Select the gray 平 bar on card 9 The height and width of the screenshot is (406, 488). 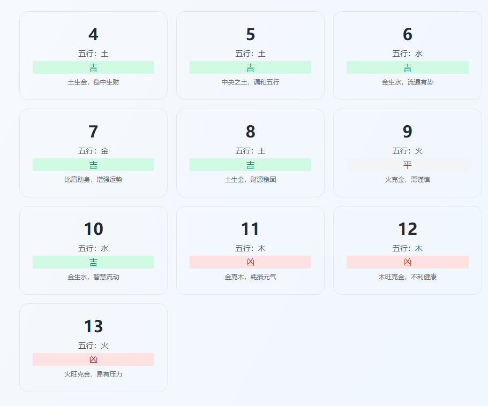407,165
